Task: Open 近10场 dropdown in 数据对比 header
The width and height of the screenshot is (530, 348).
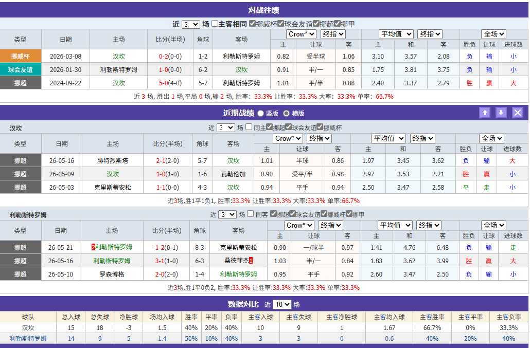Action: pyautogui.click(x=282, y=304)
